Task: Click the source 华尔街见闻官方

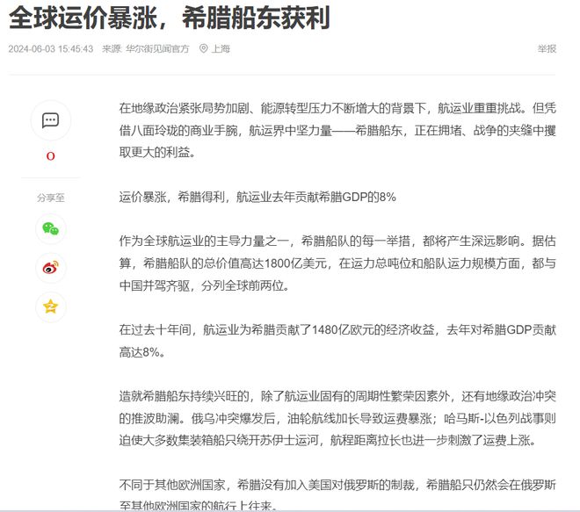Action: 157,49
